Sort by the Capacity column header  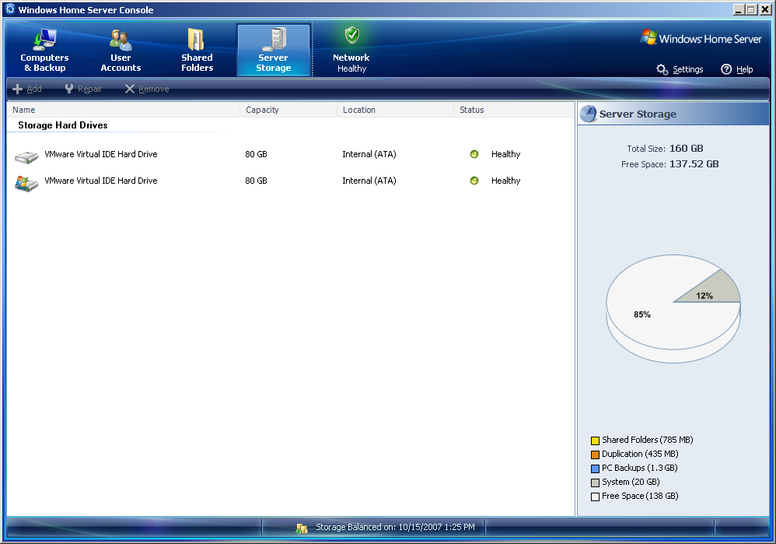coord(288,110)
